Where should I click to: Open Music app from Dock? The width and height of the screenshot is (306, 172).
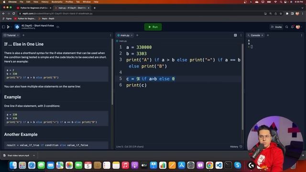(125, 165)
